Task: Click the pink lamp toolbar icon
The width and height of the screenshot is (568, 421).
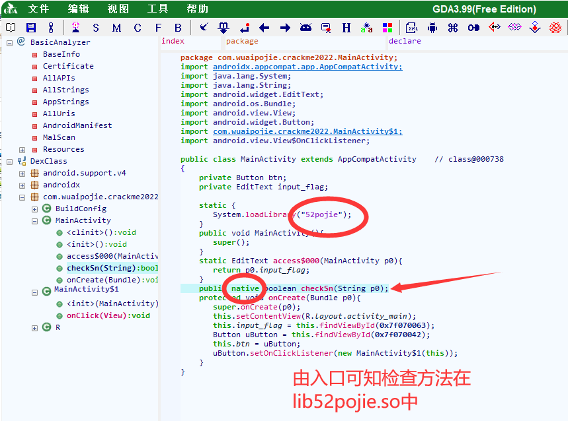Action: [75, 28]
